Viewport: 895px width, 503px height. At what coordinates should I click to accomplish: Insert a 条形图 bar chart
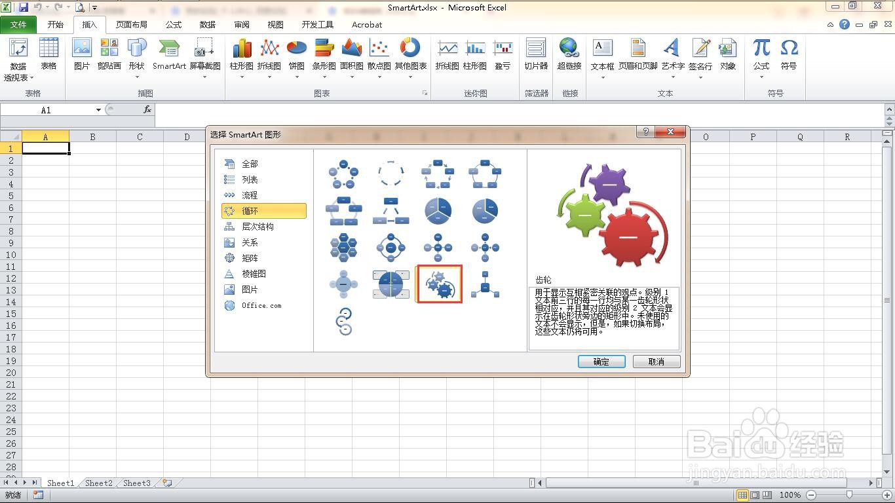pyautogui.click(x=324, y=59)
